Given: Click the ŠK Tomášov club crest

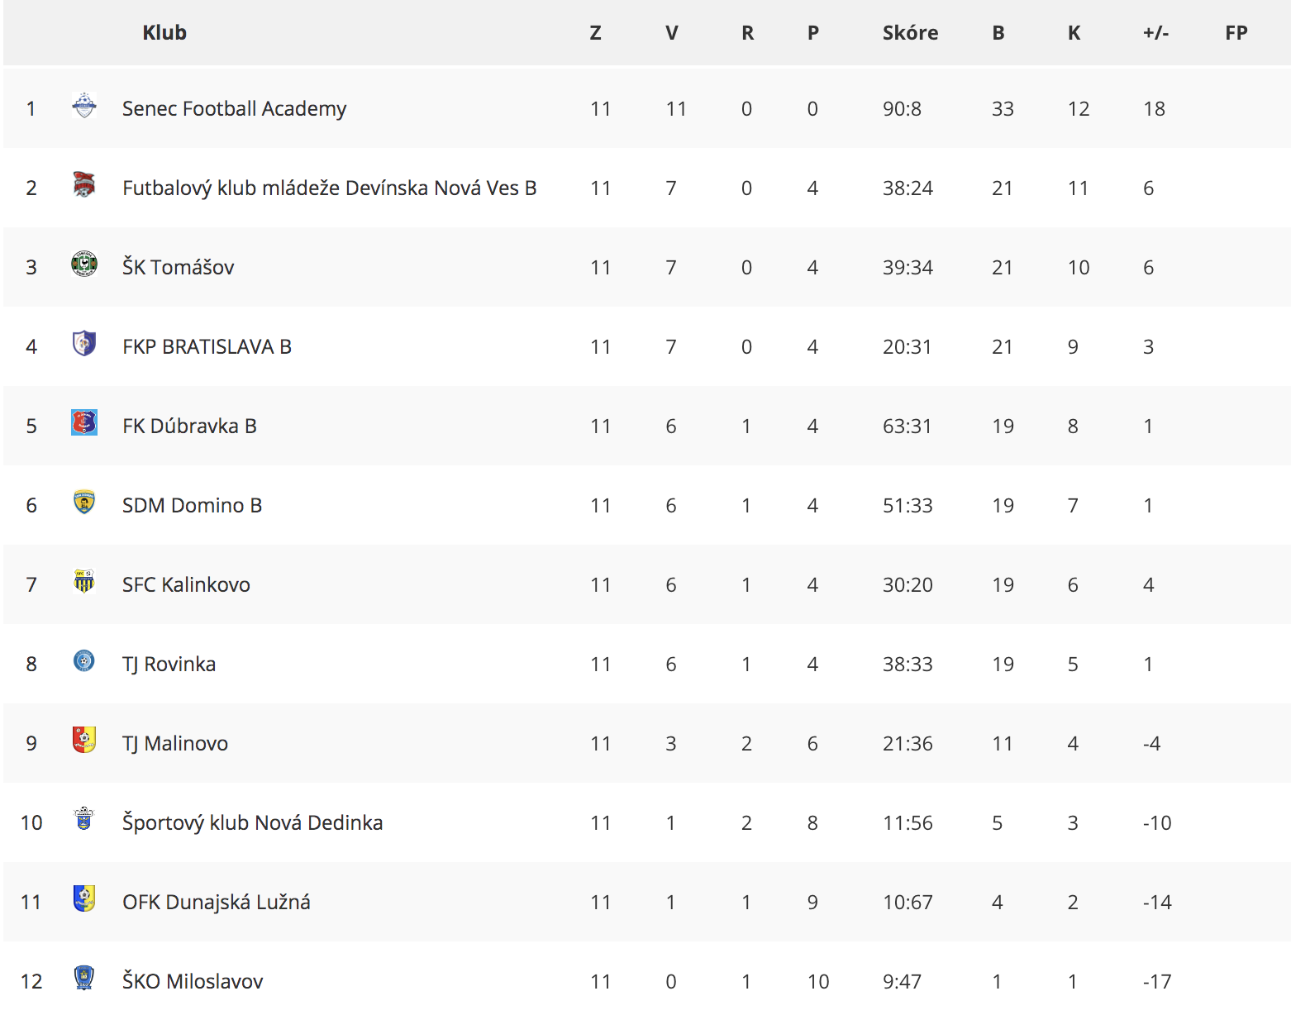Looking at the screenshot, I should (x=83, y=264).
